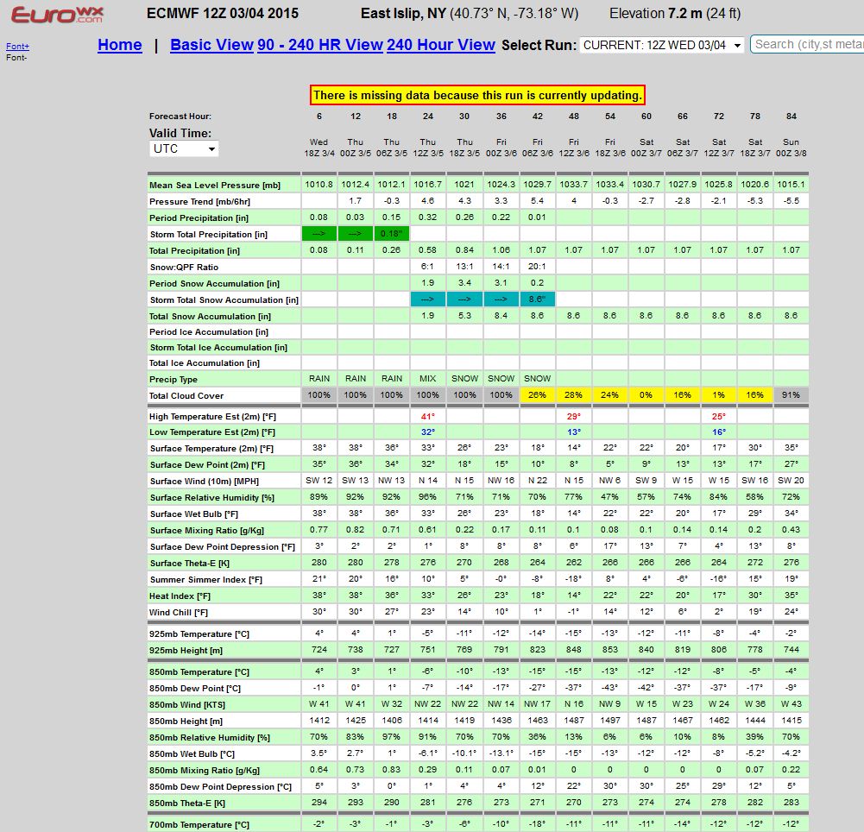Click the Low Temperature Est row label
Image resolution: width=864 pixels, height=832 pixels.
tap(212, 432)
